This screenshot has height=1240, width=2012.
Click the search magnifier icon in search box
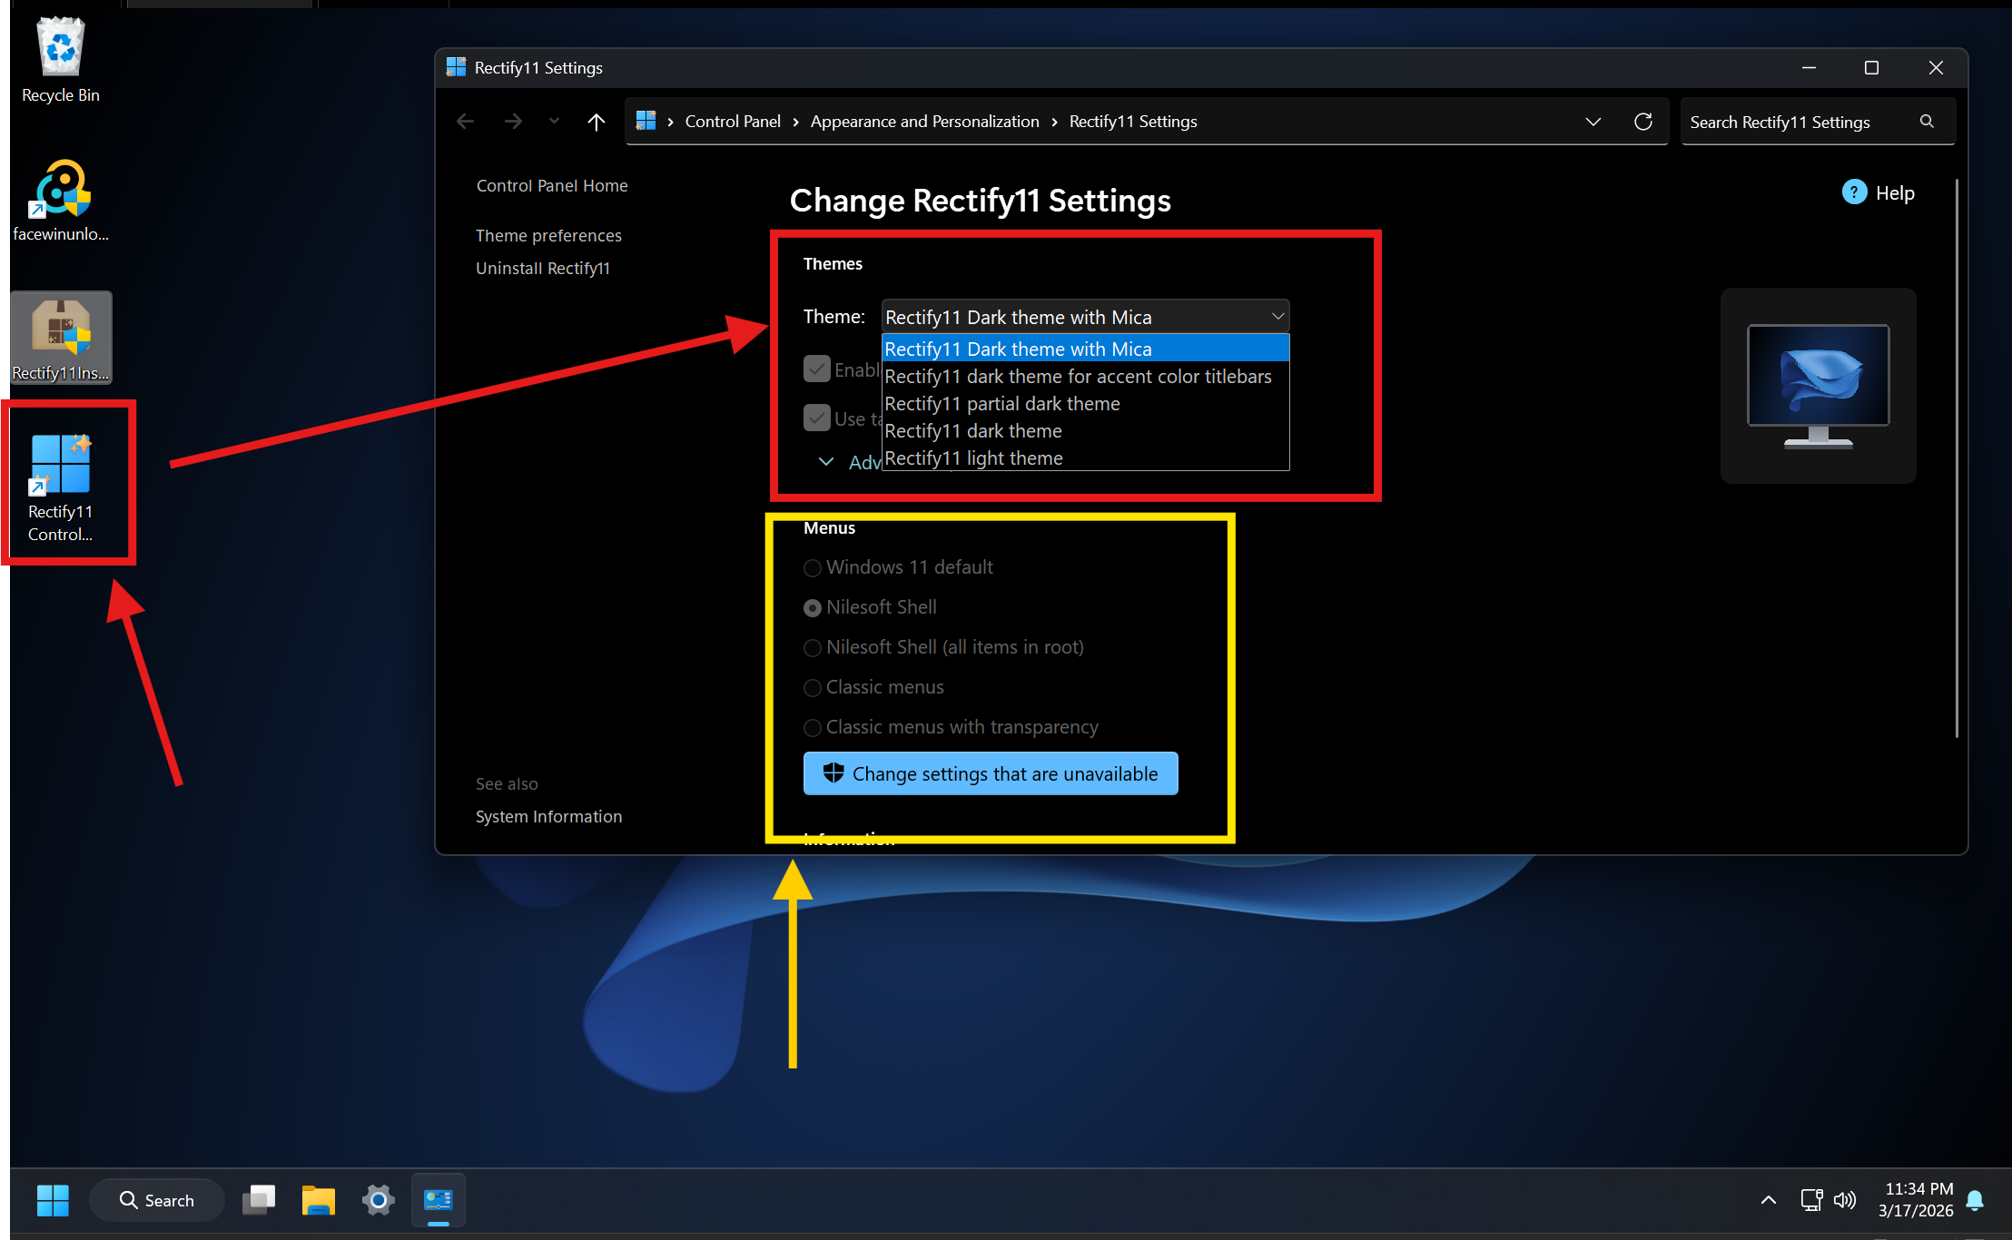[1926, 122]
